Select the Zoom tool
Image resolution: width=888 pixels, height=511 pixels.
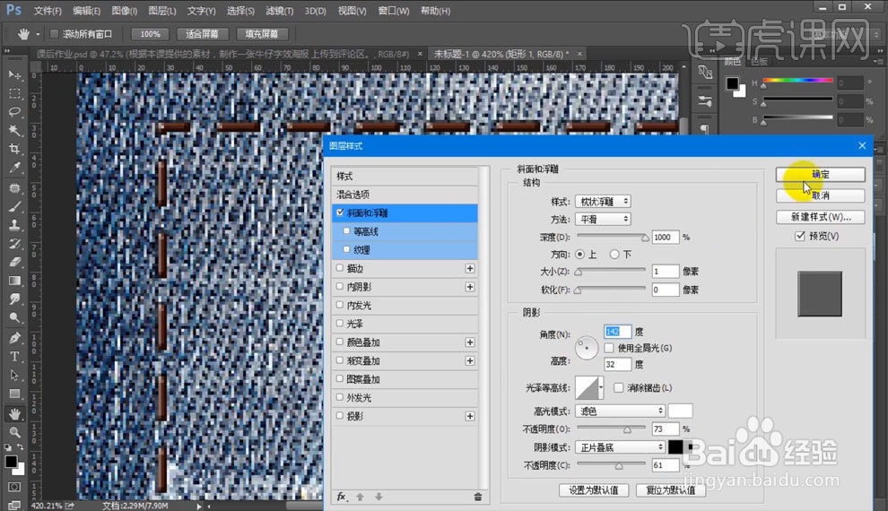pyautogui.click(x=14, y=433)
